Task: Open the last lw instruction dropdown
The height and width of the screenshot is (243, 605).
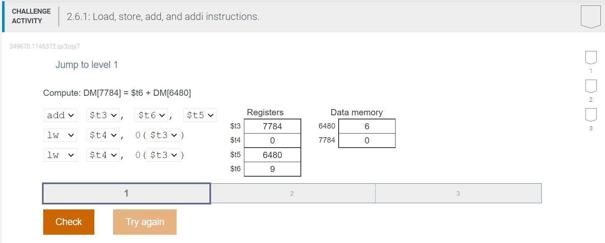Action: click(60, 155)
